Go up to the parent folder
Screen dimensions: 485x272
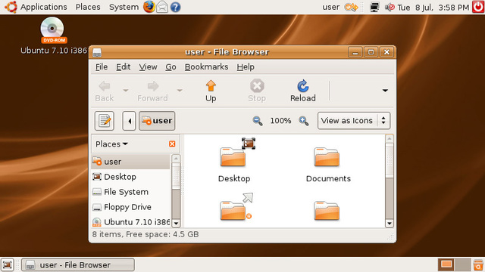pos(211,91)
